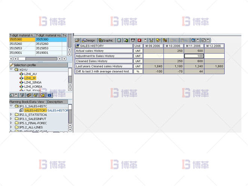
Task: Click the open folder icon in the toolbar
Action: [77, 40]
